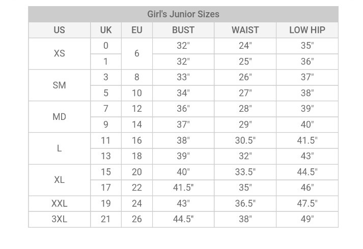363x249 pixels.
Task: Click EU size 6 cell
Action: click(137, 53)
